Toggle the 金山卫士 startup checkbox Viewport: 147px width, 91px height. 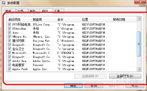pyautogui.click(x=9, y=49)
